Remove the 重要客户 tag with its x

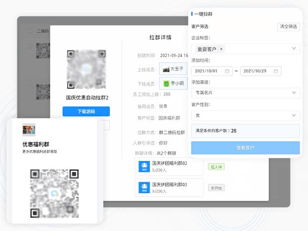pos(222,49)
